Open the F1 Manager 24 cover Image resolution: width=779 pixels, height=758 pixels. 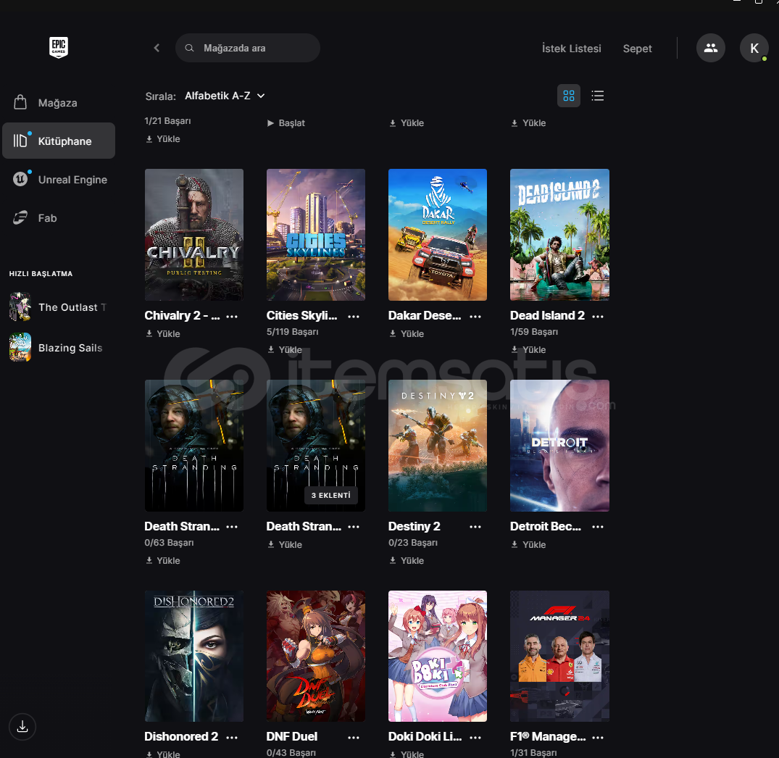coord(559,656)
